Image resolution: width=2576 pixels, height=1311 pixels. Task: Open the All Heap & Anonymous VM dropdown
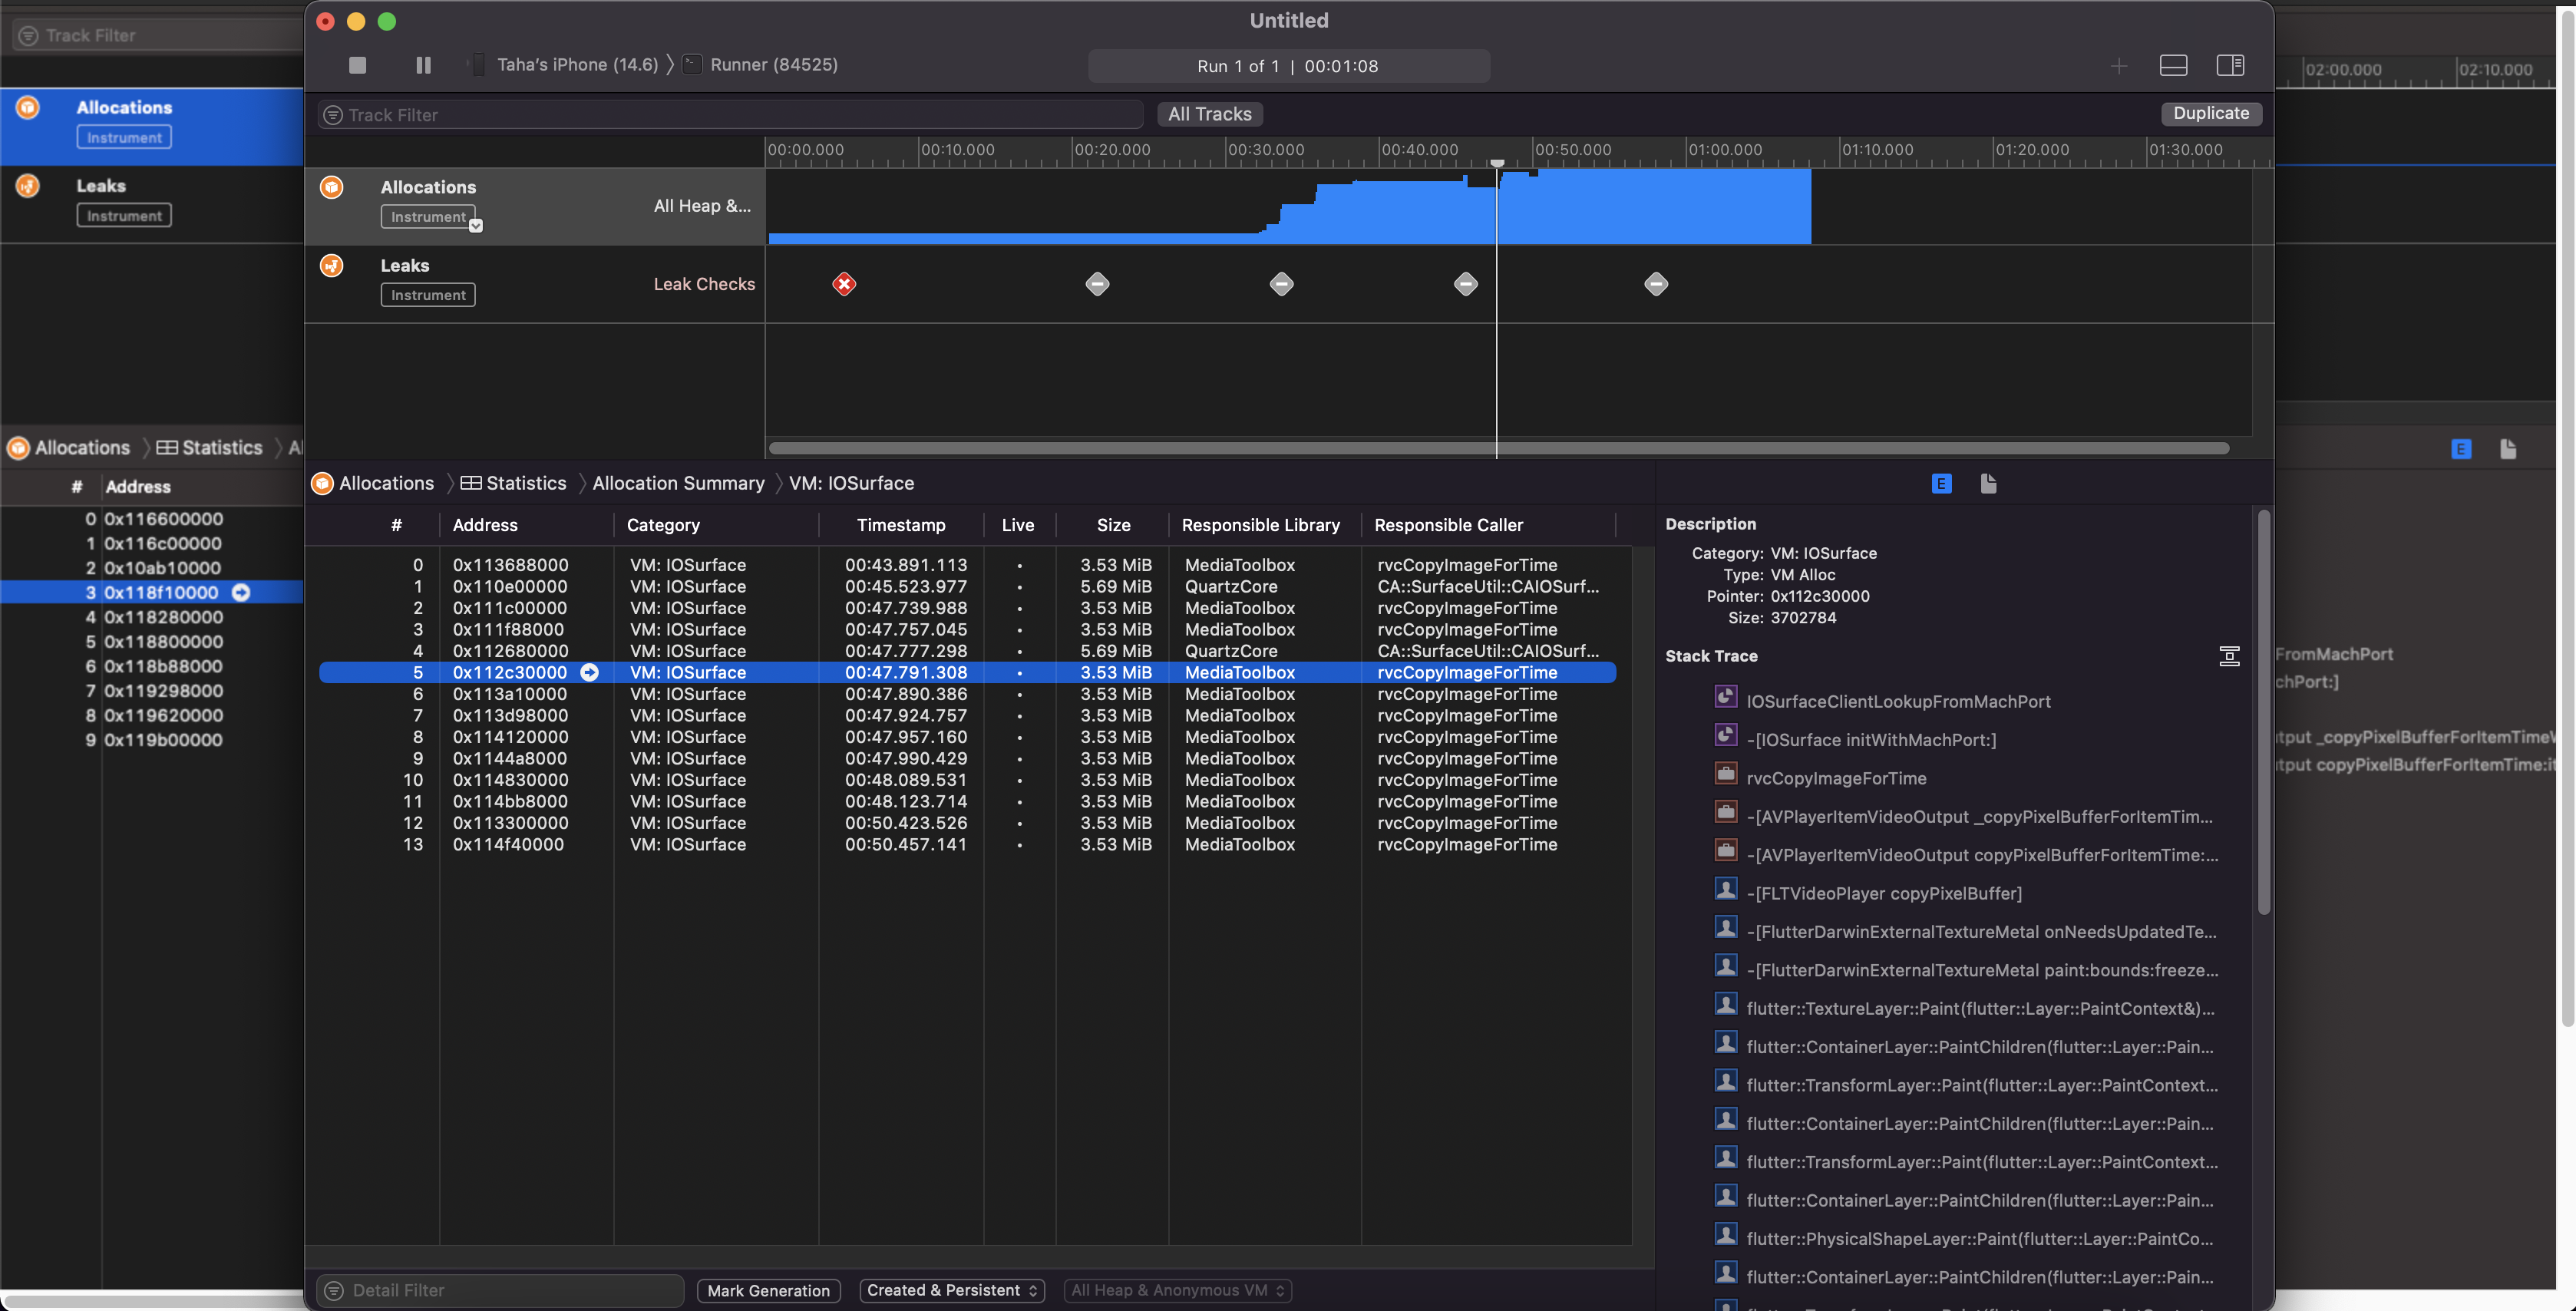[1176, 1290]
